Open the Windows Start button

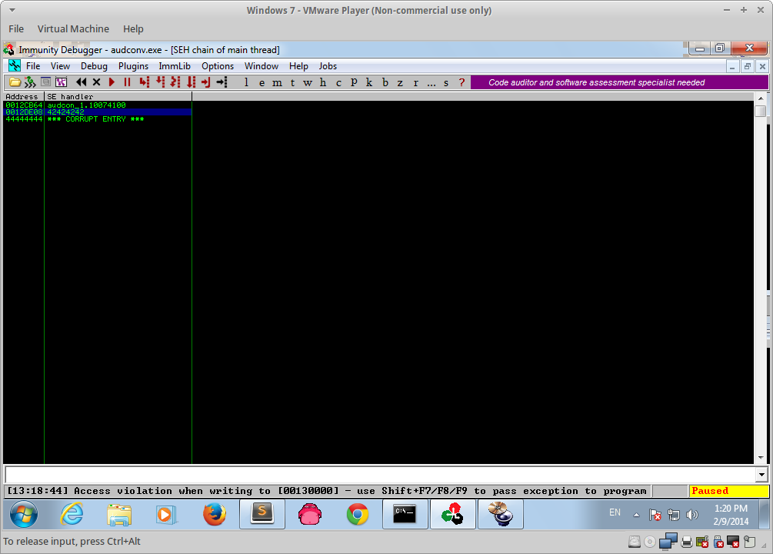(23, 515)
